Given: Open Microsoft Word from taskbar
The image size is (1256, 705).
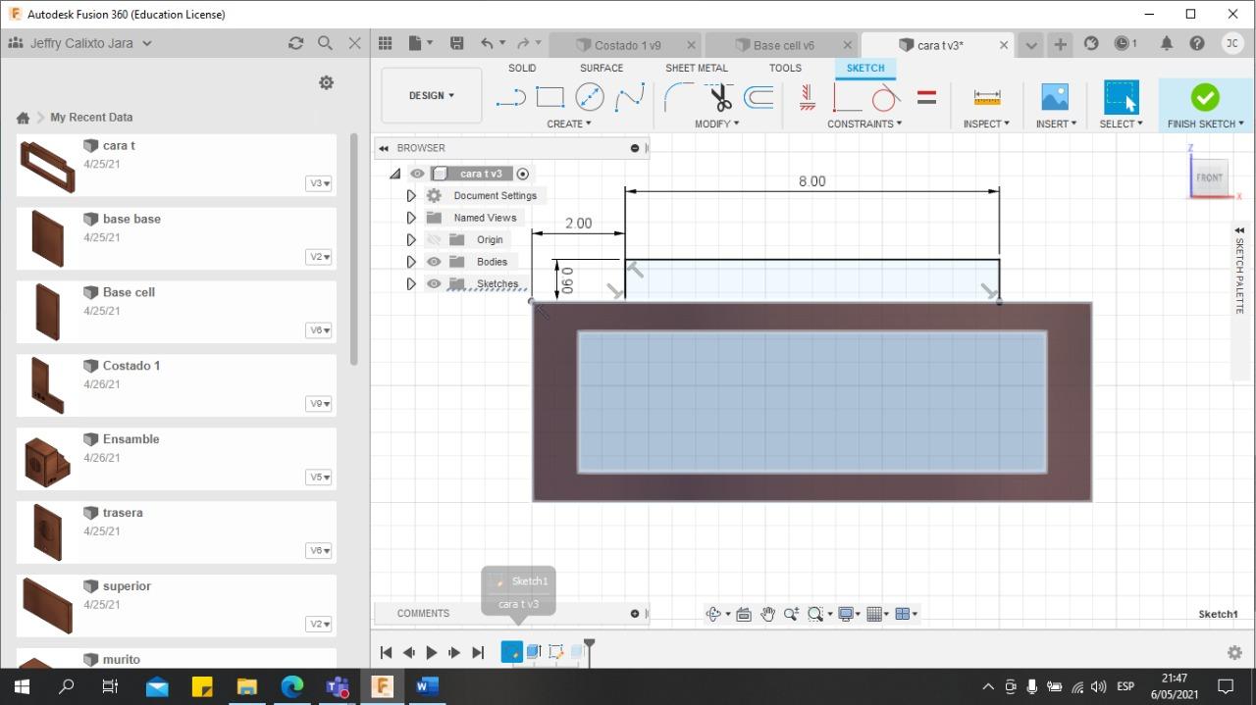Looking at the screenshot, I should [x=427, y=685].
